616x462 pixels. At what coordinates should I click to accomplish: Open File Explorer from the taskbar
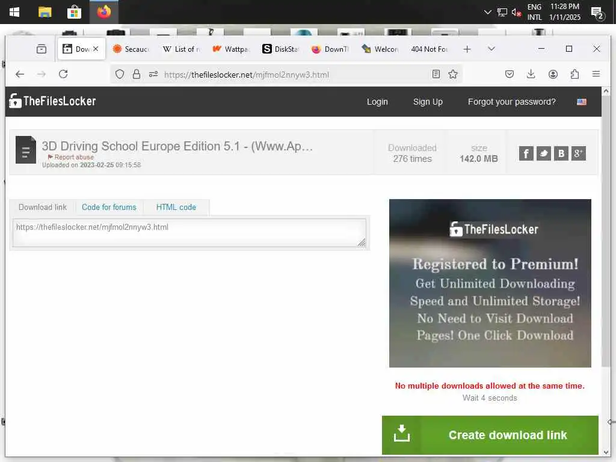click(45, 12)
